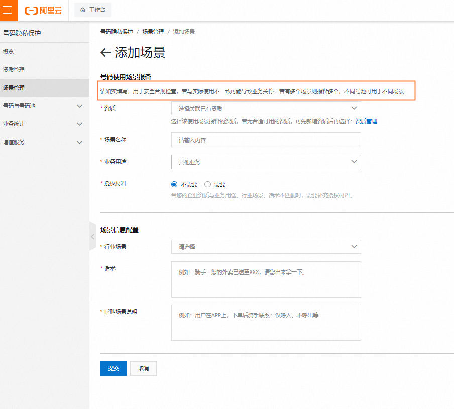Image resolution: width=454 pixels, height=409 pixels.
Task: Click 号码隐私保护 breadcrumb link
Action: click(x=117, y=32)
